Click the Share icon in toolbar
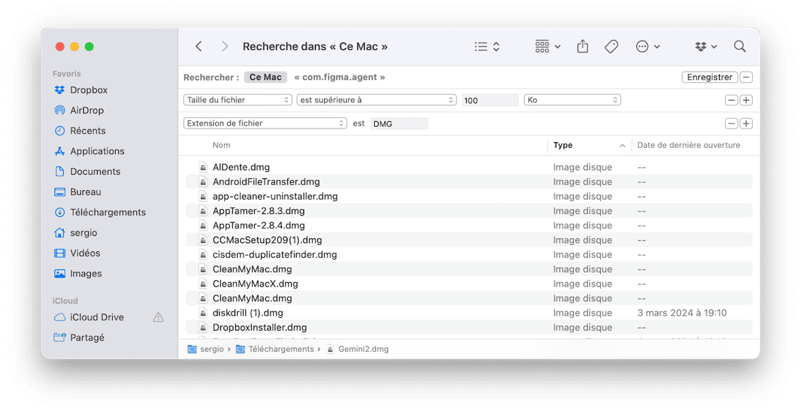Image resolution: width=801 pixels, height=413 pixels. pos(582,47)
